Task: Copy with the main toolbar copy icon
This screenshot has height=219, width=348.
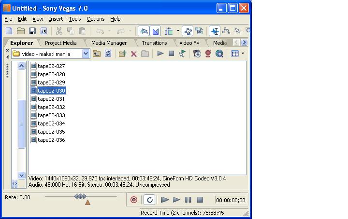Action: (71, 31)
